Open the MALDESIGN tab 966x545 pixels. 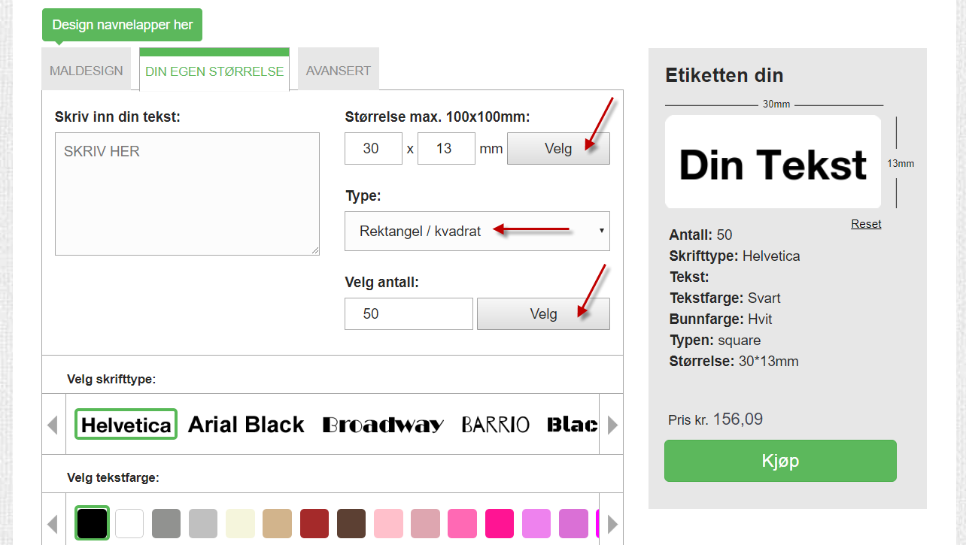[87, 71]
